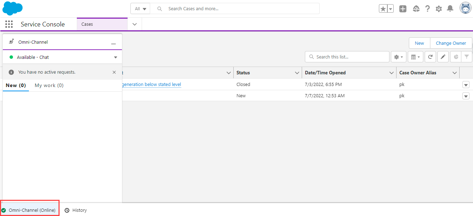Open Global Actions plus icon
Screen dimensions: 473x216
[403, 9]
